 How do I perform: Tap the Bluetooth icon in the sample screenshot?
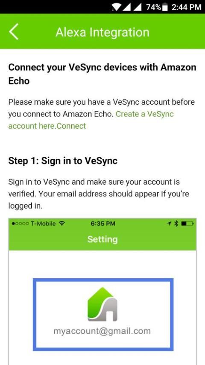coord(176,224)
